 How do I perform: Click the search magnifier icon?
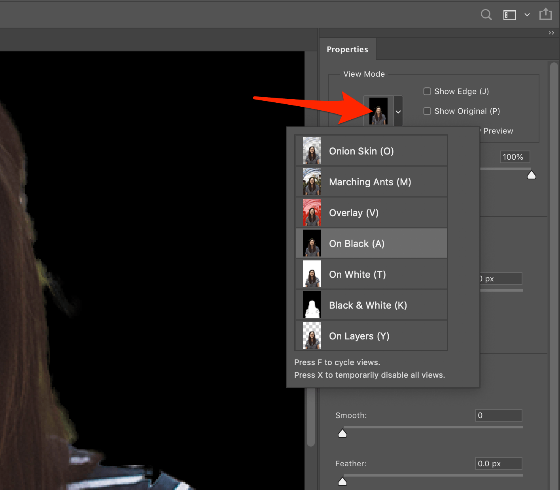[486, 15]
